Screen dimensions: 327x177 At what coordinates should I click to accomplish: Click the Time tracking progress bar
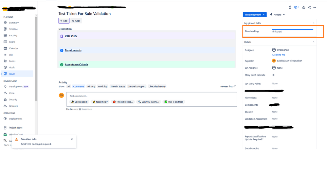[293, 29]
